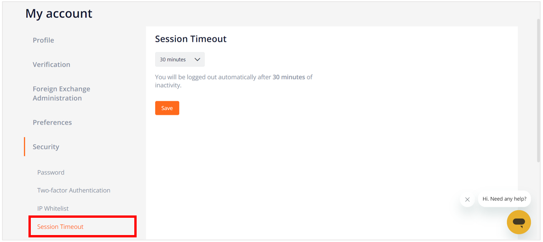
Task: Select Two-factor Authentication in sidebar
Action: tap(74, 190)
